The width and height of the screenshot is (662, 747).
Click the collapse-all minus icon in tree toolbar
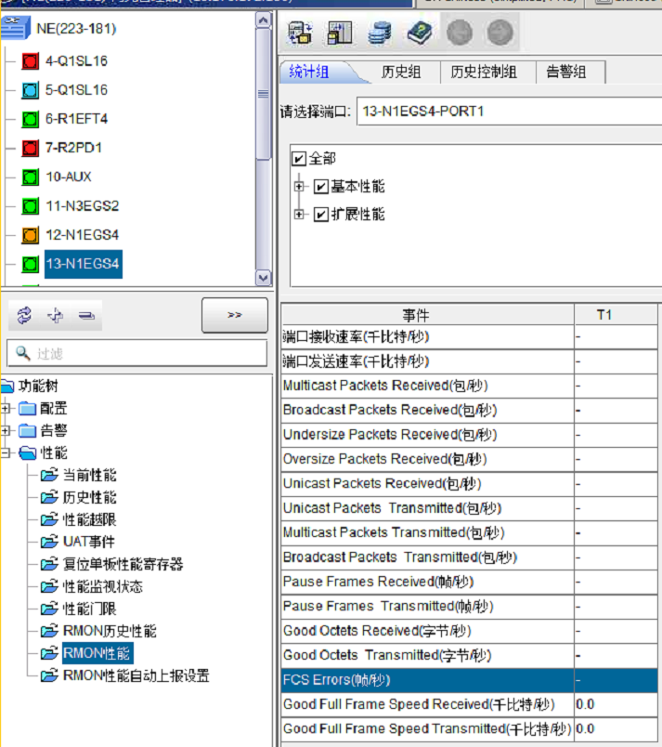[x=86, y=315]
